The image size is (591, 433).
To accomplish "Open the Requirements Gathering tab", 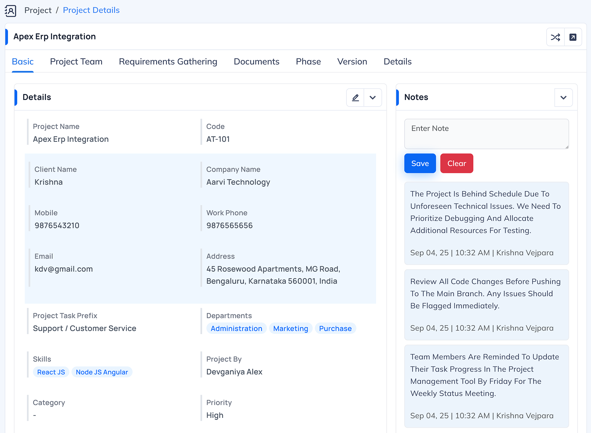I will (168, 62).
